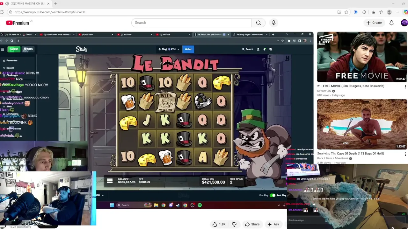
Task: Expand the USD currency dropdown below game
Action: (x=100, y=195)
